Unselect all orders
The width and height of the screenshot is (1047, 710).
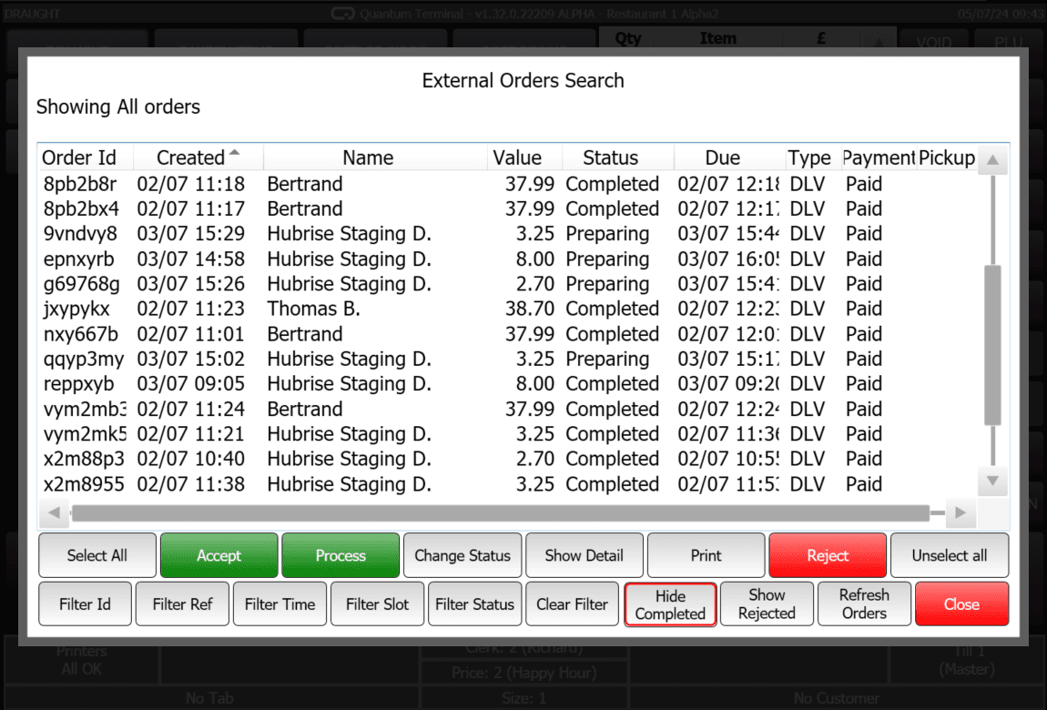pos(949,554)
